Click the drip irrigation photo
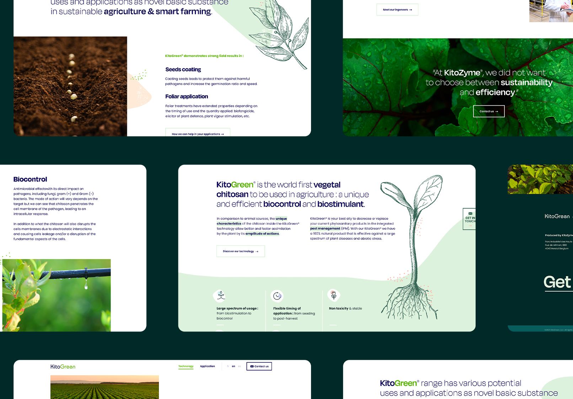This screenshot has height=399, width=573. [57, 295]
